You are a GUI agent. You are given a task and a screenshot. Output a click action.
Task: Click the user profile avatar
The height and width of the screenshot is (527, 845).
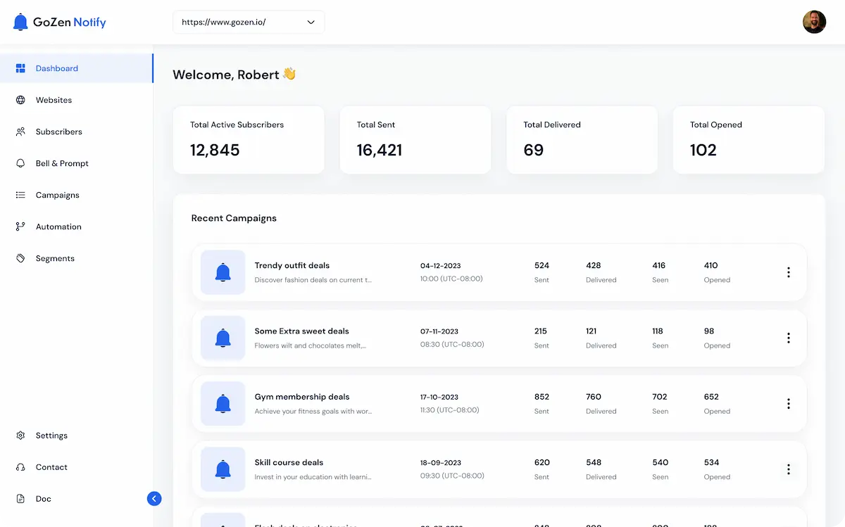click(814, 21)
